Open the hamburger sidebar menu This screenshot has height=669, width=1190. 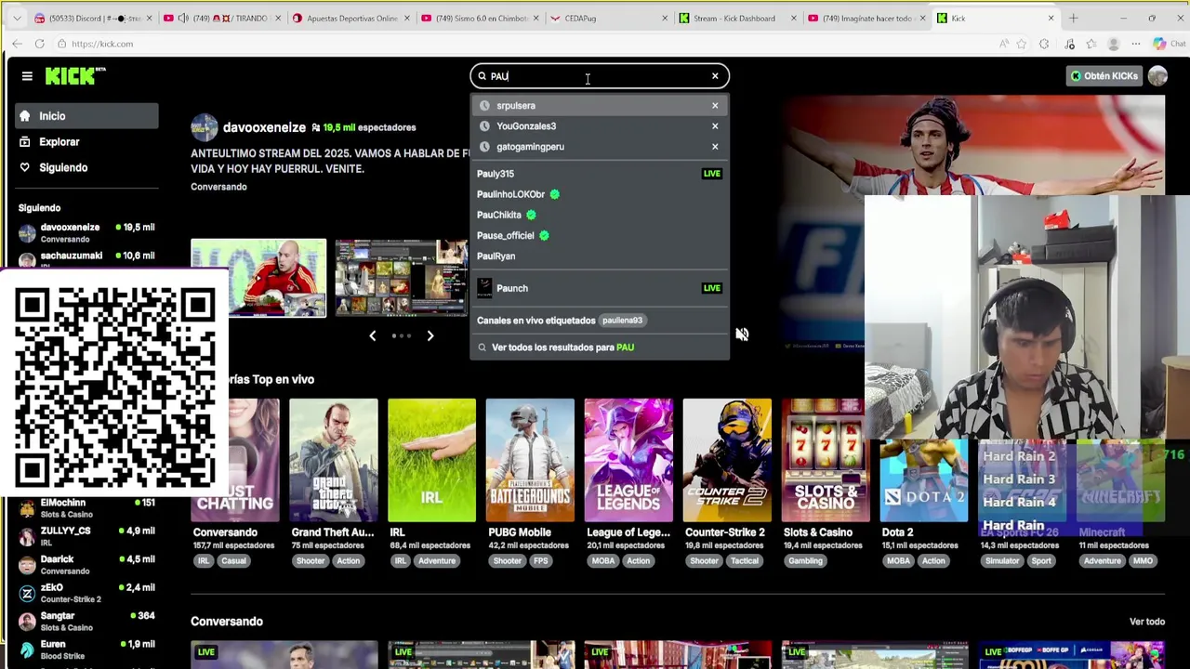(x=27, y=76)
